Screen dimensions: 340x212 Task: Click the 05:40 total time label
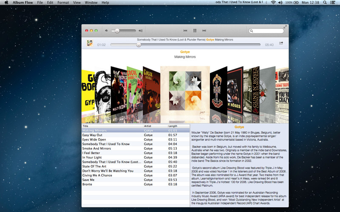[x=269, y=45]
